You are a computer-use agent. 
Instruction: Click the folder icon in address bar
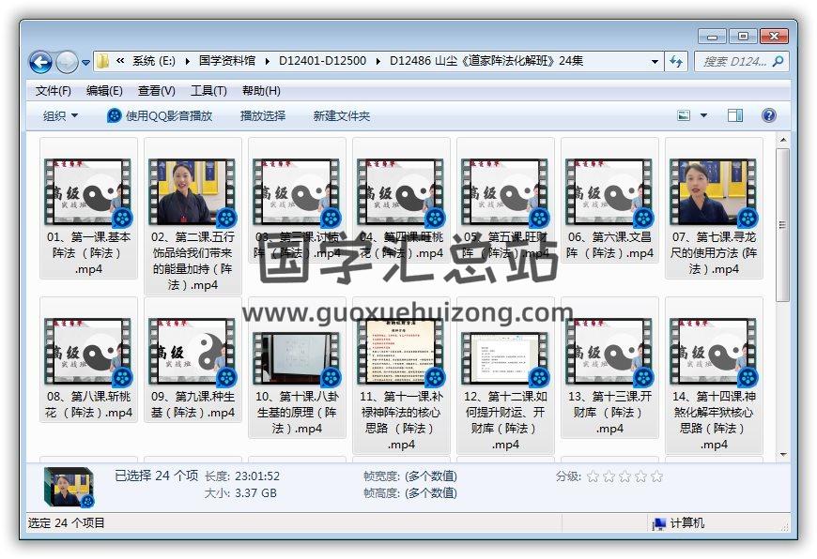click(x=102, y=61)
